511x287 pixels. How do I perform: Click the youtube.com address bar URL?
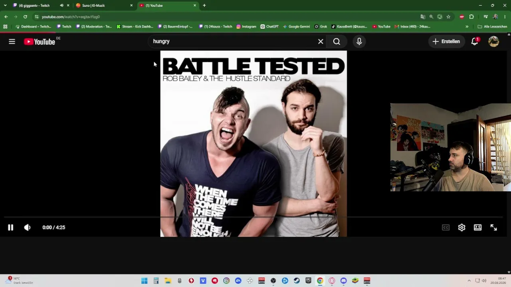coord(71,17)
